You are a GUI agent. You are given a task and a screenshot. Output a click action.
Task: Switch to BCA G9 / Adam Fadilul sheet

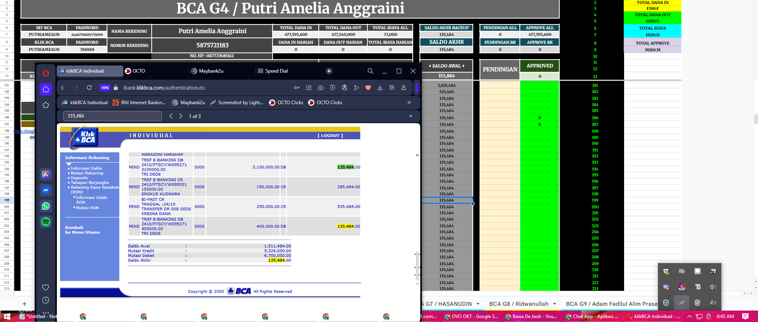click(x=611, y=304)
